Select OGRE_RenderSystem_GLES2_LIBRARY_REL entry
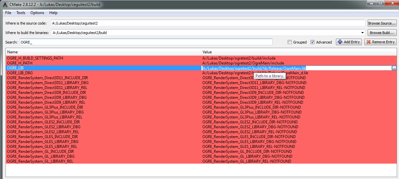The width and height of the screenshot is (399, 179). tap(43, 132)
